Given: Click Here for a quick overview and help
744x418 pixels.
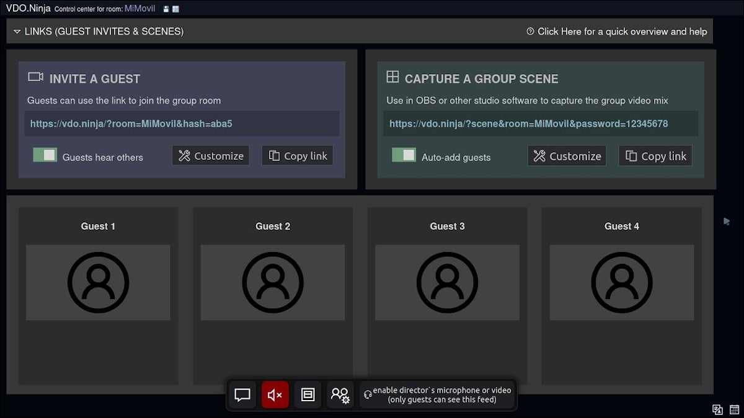Looking at the screenshot, I should coord(617,31).
